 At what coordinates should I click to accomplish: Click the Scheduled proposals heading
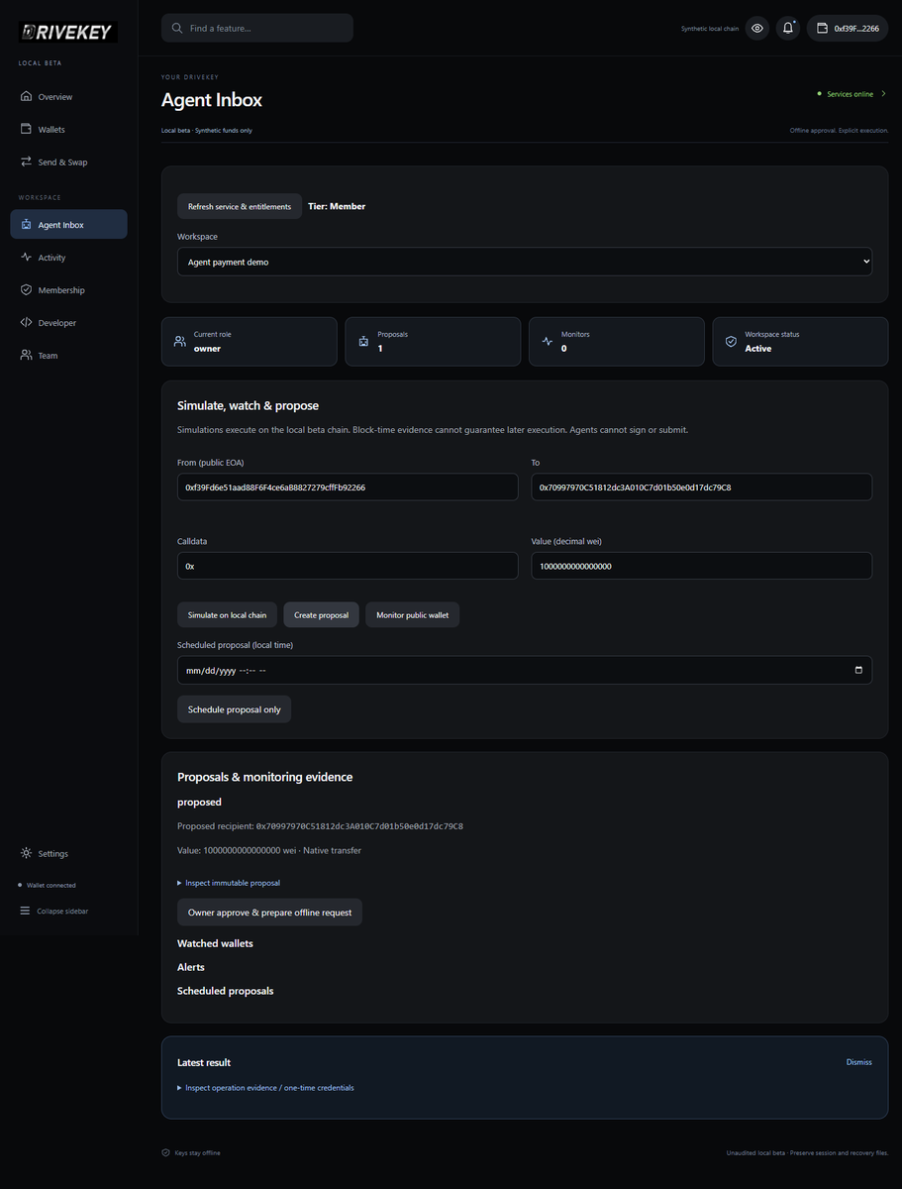(226, 991)
